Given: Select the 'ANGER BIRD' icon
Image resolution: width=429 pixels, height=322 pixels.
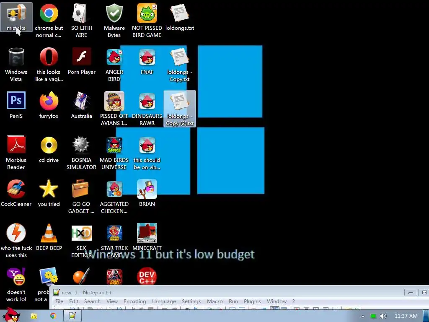Looking at the screenshot, I should [114, 65].
